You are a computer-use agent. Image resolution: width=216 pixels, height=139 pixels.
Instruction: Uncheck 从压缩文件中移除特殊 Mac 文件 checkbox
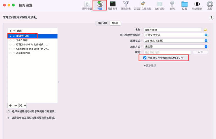145,58
